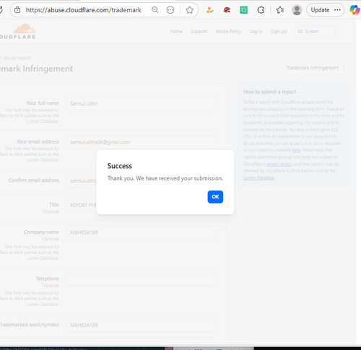Click the zoom out magnifier icon in address bar
The image size is (361, 350).
tap(155, 10)
